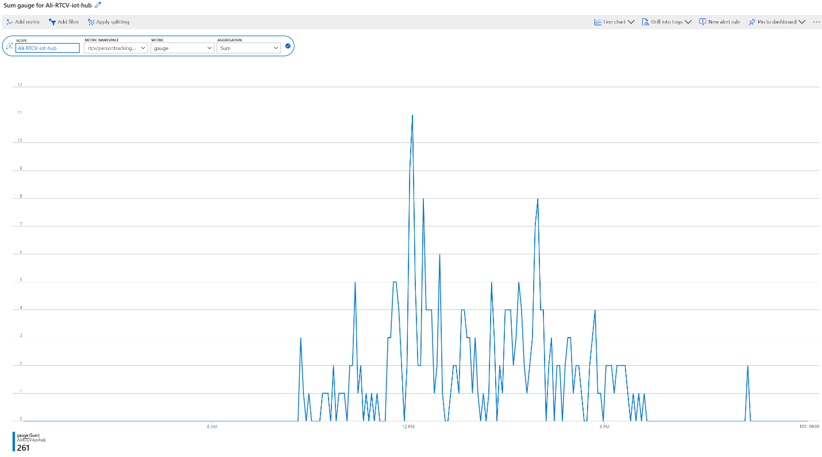Viewport: 822px width, 457px height.
Task: Open the Aggregation dropdown showing Sum
Action: click(x=249, y=48)
